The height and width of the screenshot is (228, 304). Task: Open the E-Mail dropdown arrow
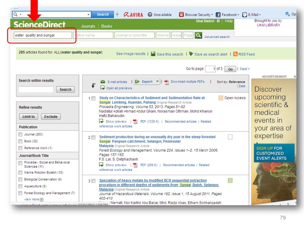pyautogui.click(x=260, y=15)
